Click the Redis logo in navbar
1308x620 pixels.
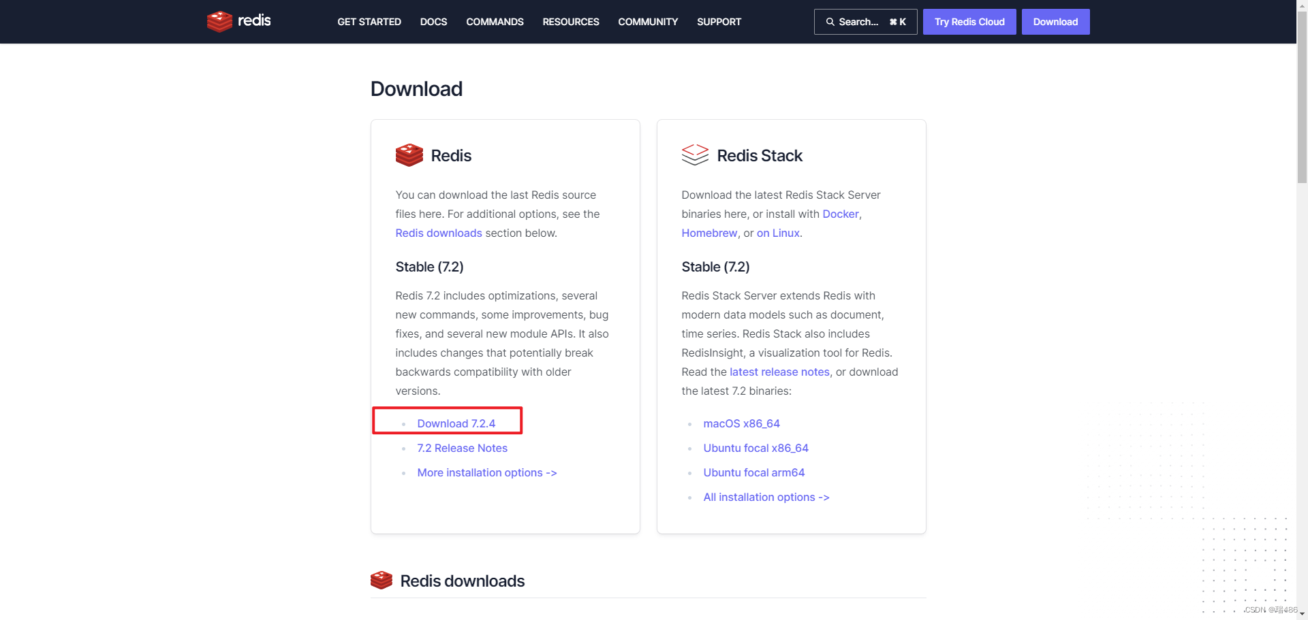(x=239, y=21)
